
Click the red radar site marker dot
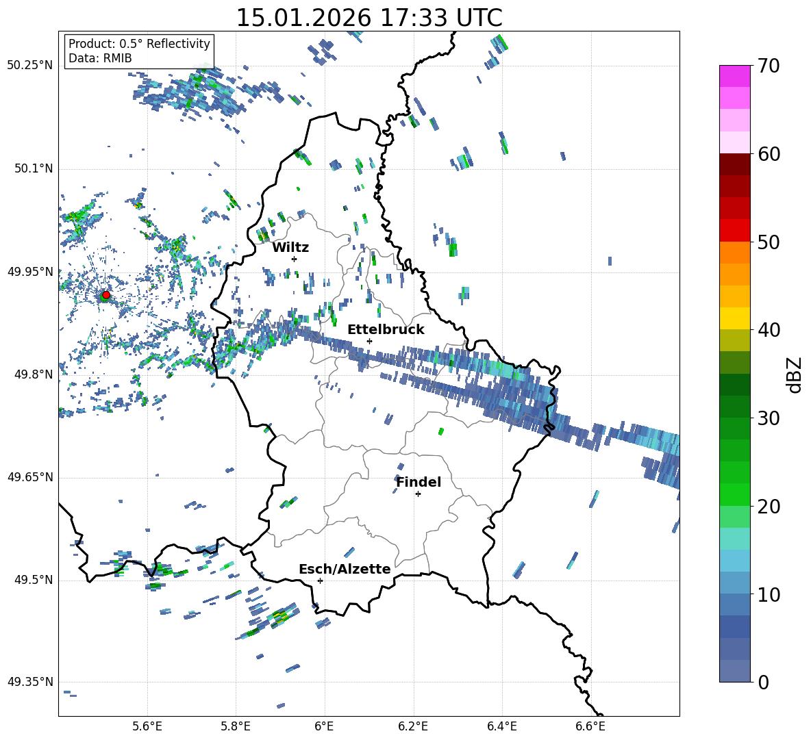click(x=106, y=295)
